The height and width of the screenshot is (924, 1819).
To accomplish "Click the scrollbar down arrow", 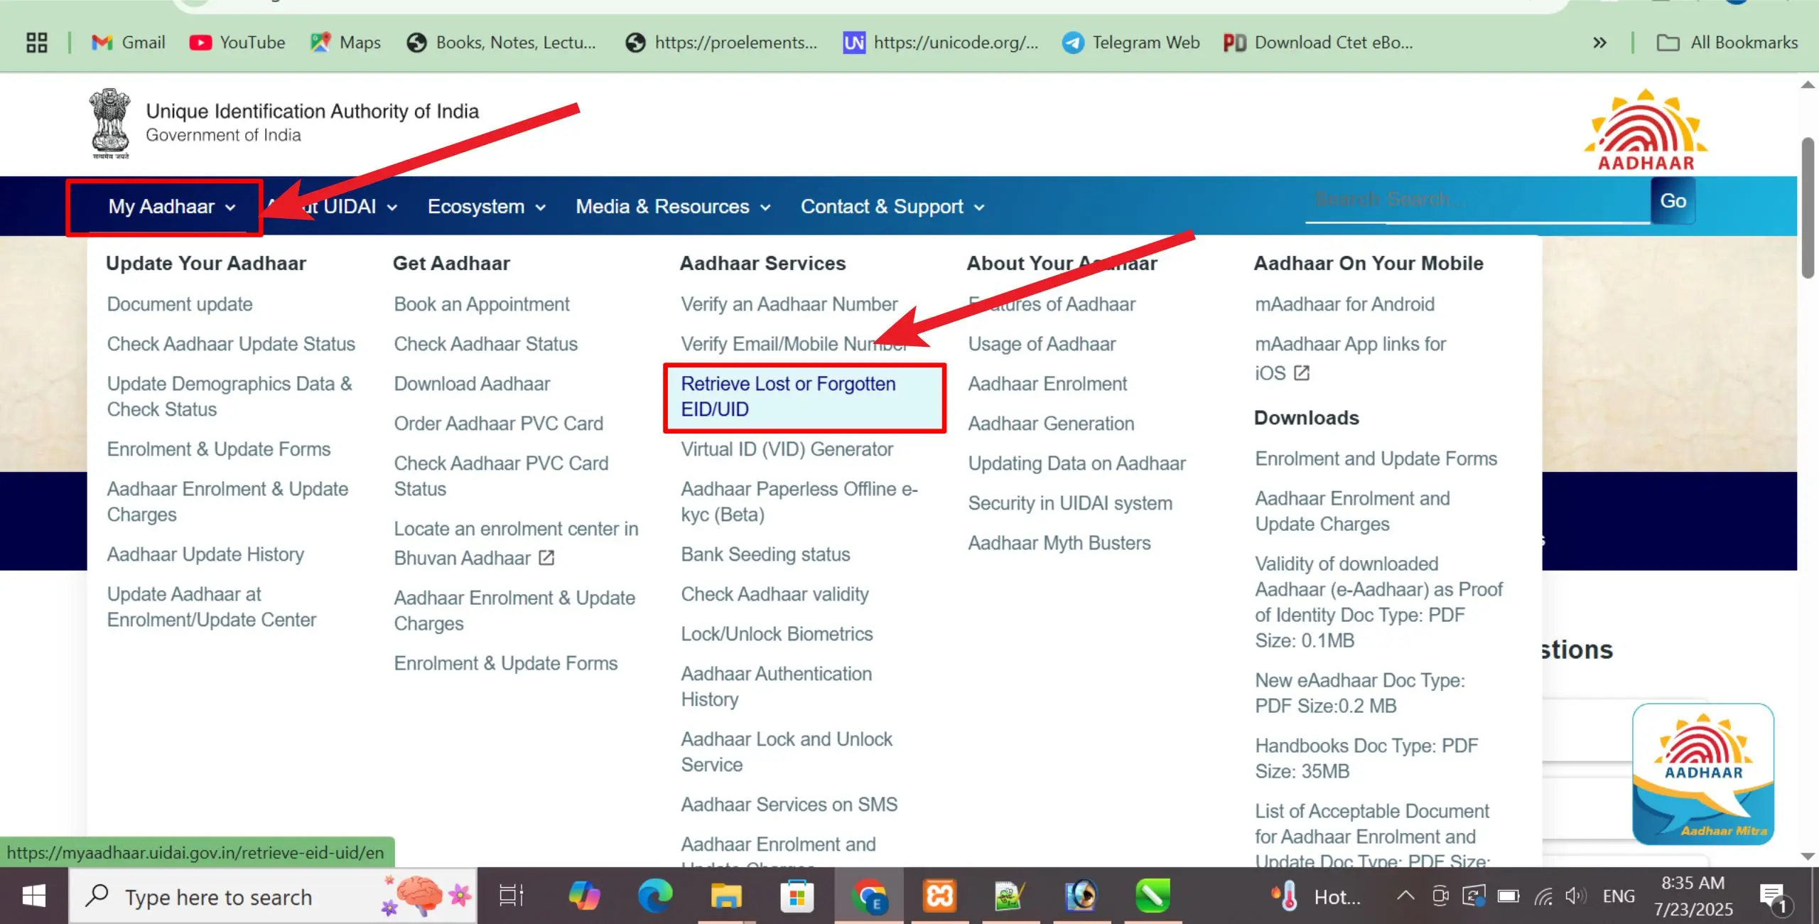I will 1808,856.
